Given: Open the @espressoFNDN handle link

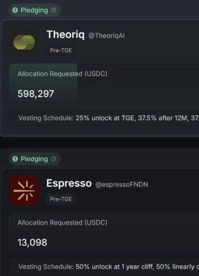Looking at the screenshot, I should coord(122,184).
